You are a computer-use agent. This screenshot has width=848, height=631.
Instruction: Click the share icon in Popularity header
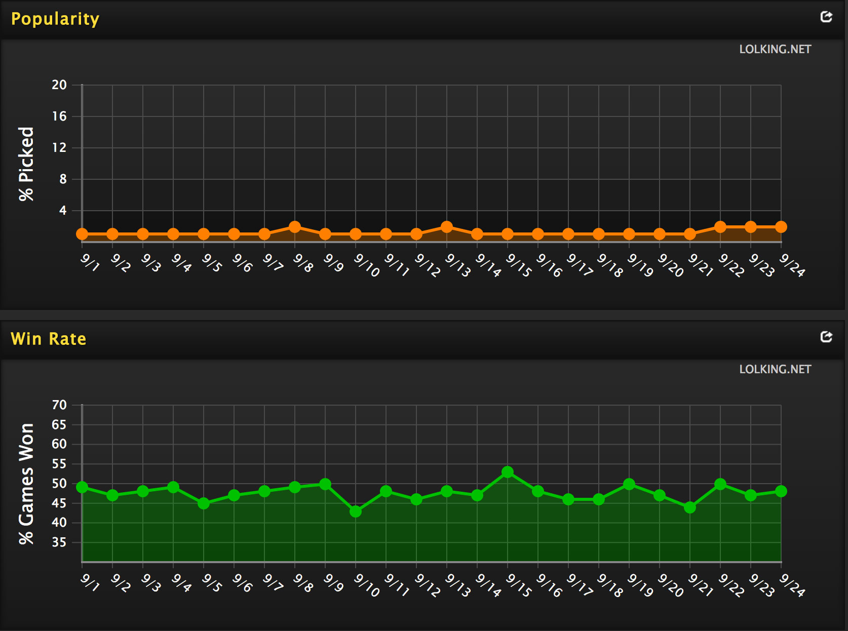click(x=826, y=17)
